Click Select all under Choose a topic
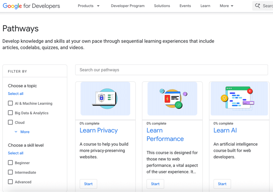 pyautogui.click(x=16, y=94)
